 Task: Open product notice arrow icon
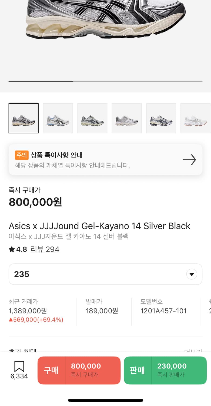[x=189, y=160]
